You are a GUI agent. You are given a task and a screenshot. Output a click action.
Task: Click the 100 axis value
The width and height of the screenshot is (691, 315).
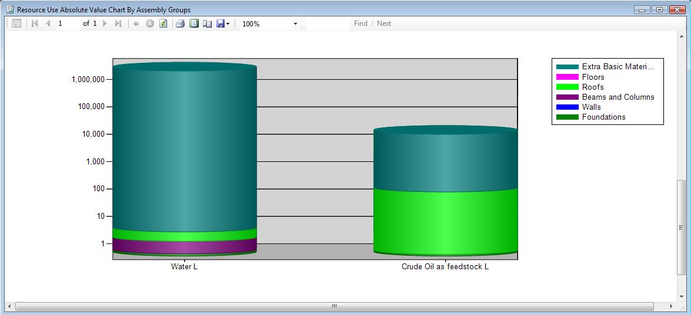tap(99, 189)
